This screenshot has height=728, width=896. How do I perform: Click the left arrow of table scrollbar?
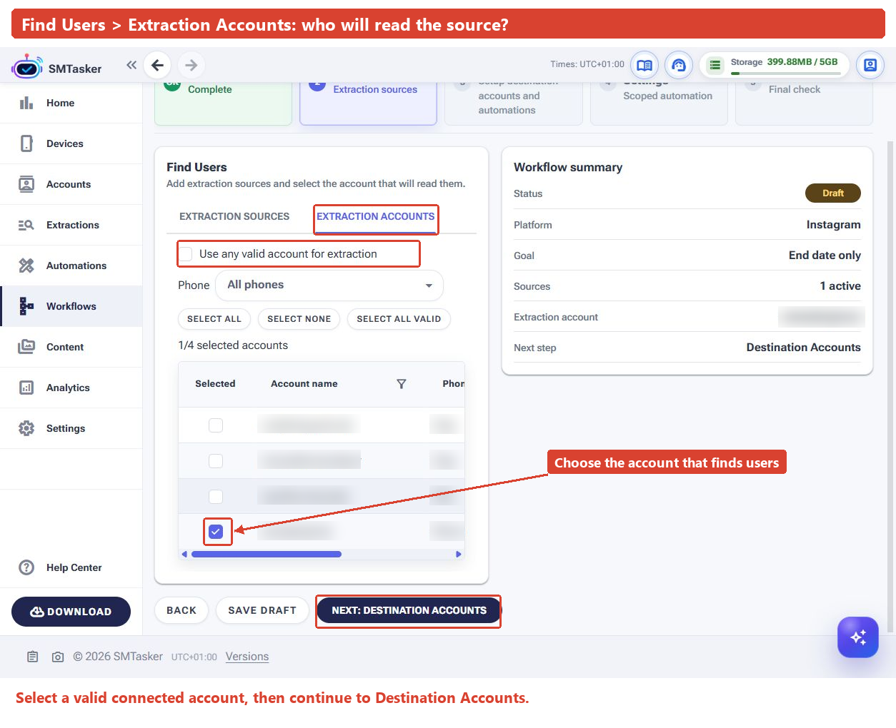pos(184,554)
